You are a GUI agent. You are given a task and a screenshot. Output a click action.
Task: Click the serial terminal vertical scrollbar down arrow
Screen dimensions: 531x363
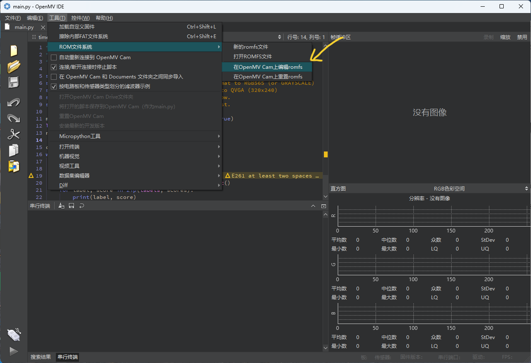(x=325, y=347)
